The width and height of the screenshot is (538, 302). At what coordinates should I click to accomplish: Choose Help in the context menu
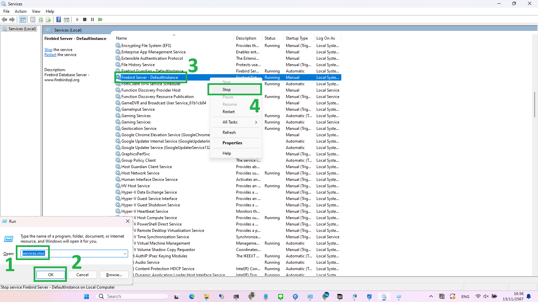(236, 153)
